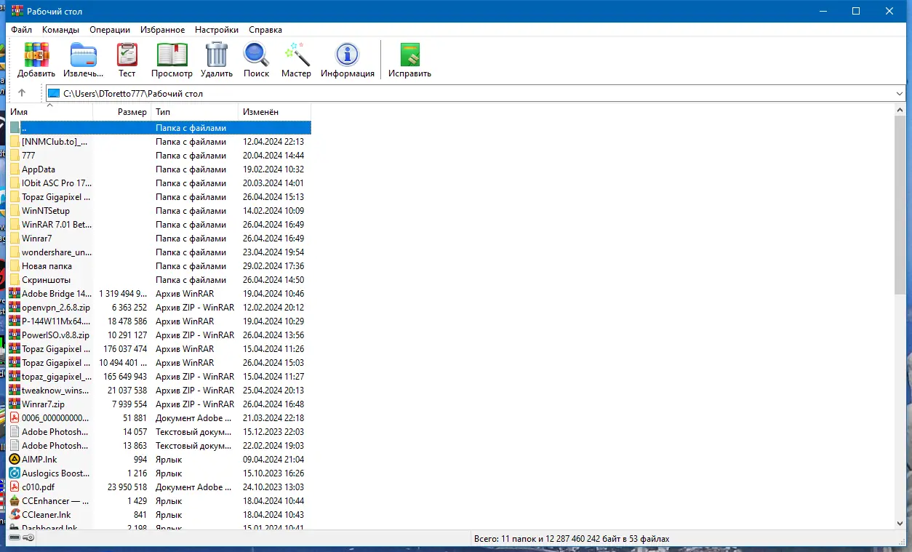Select the CCEnhancer shortcut icon
The width and height of the screenshot is (912, 552).
click(15, 501)
